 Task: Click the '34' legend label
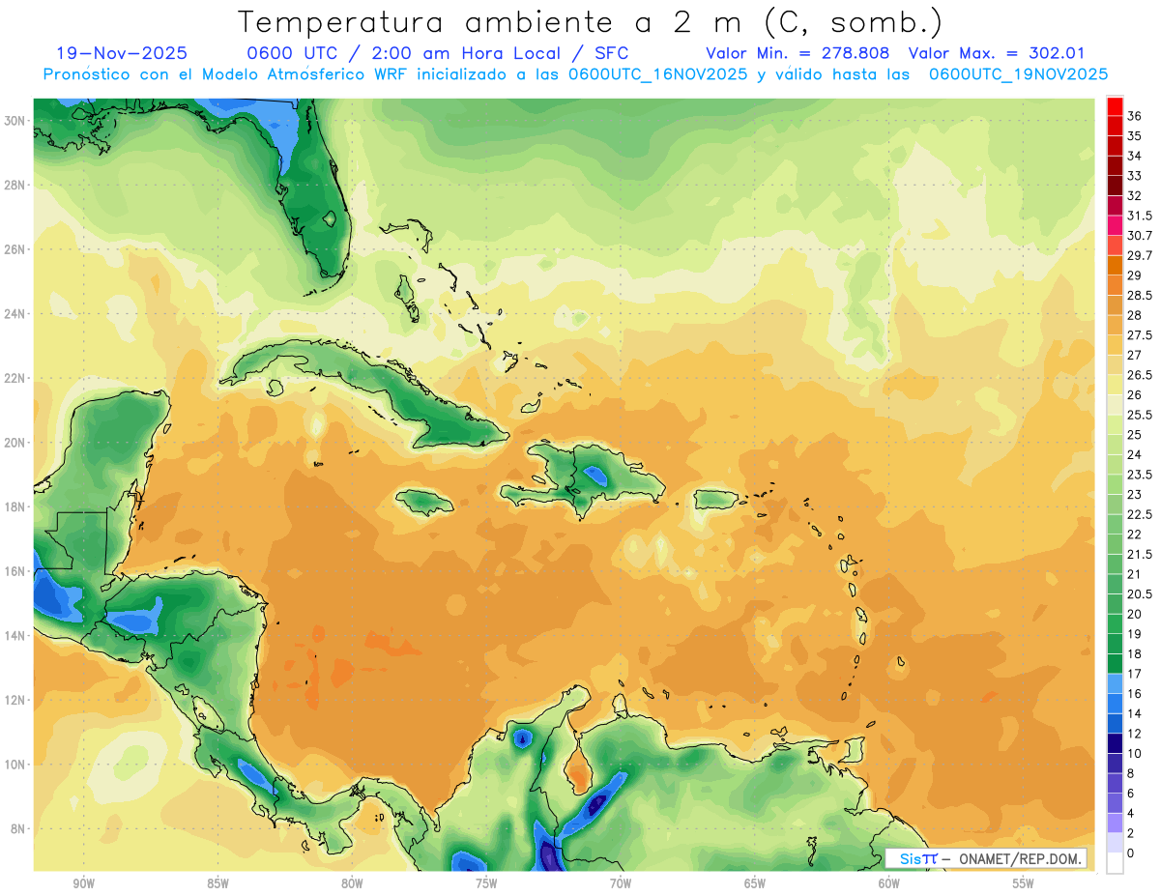tap(1134, 156)
